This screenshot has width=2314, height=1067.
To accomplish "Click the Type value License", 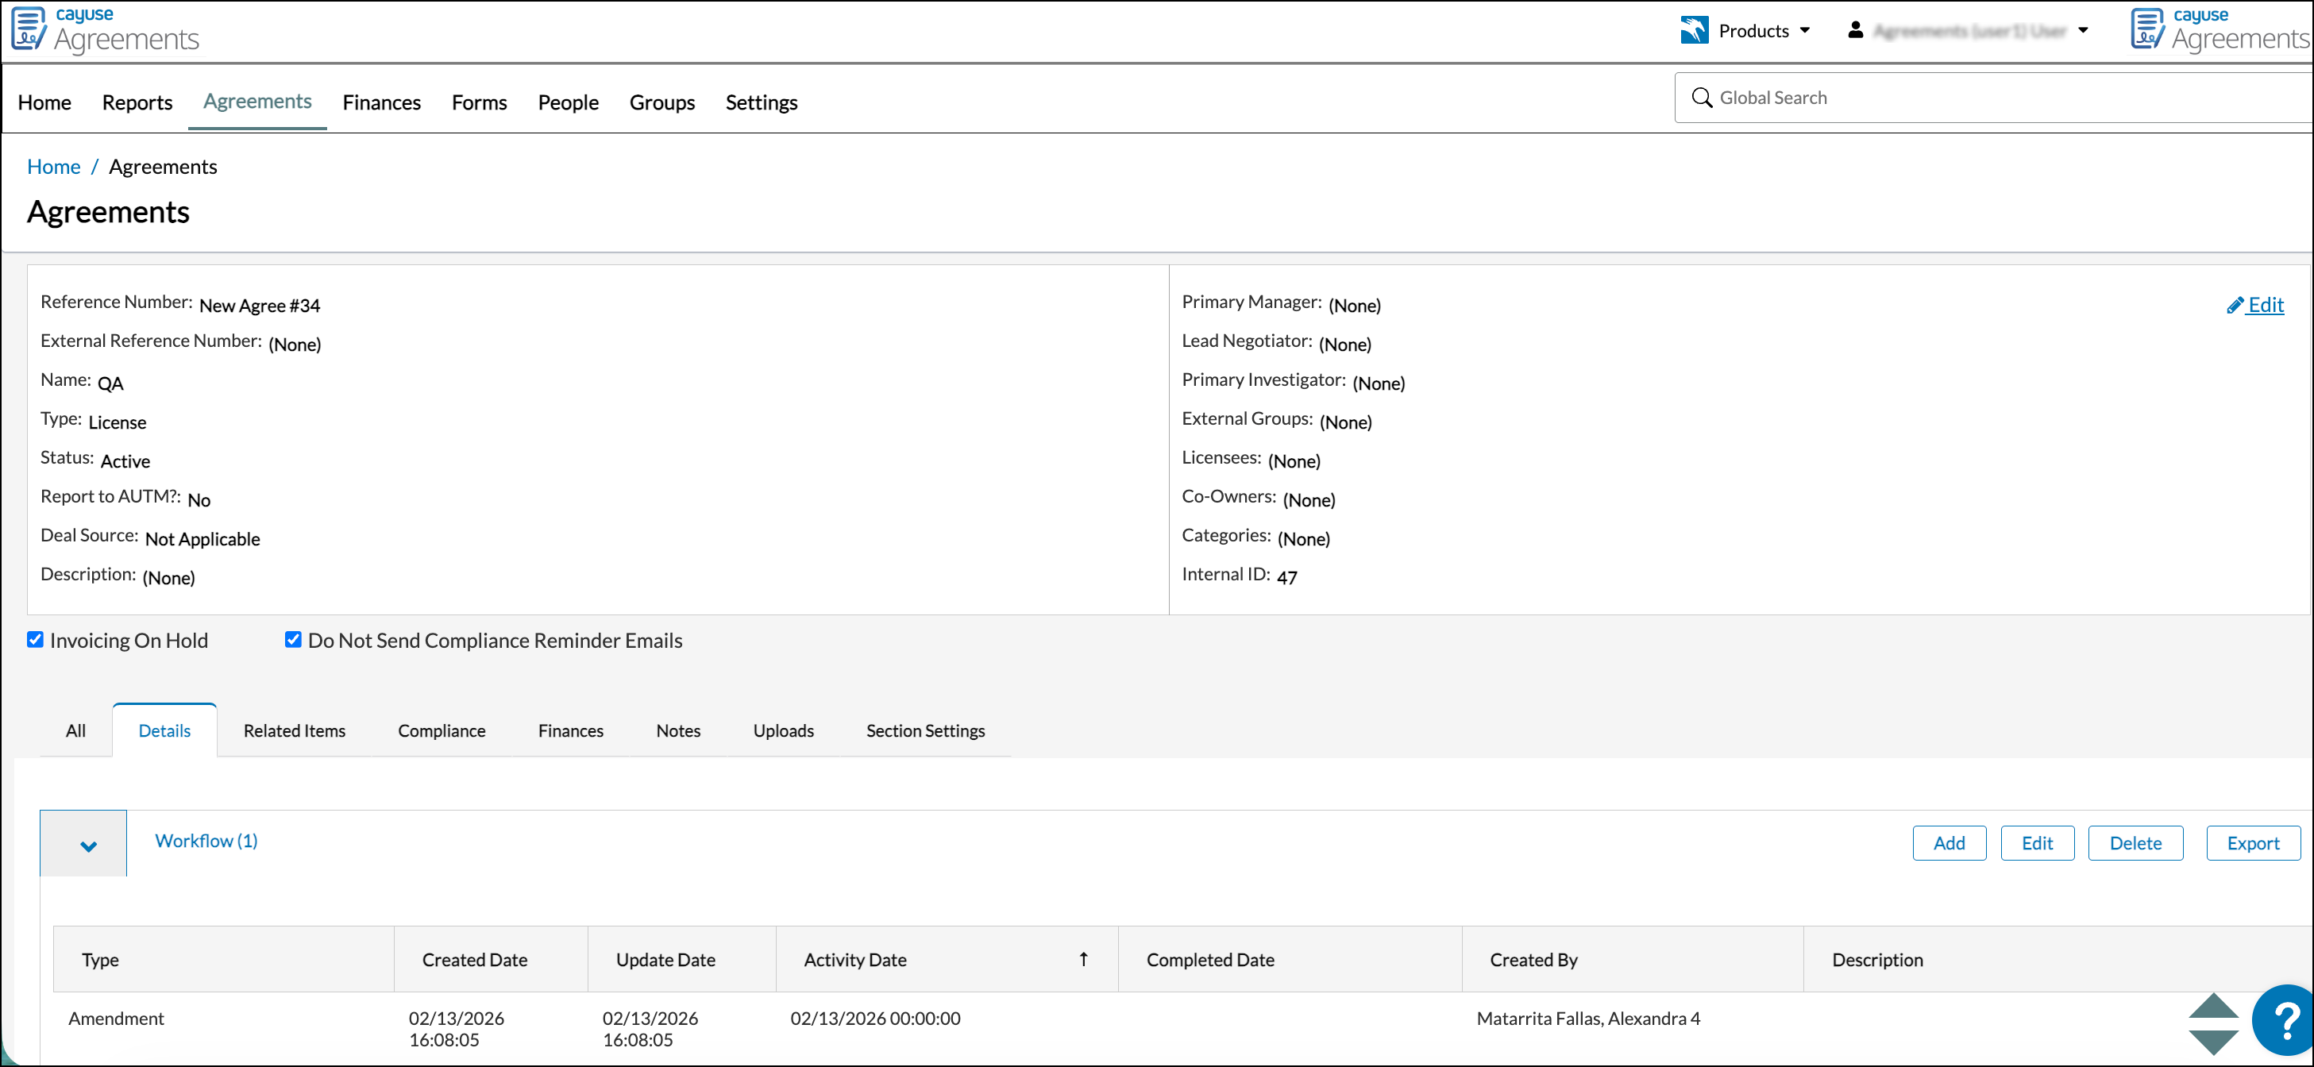I will 117,422.
